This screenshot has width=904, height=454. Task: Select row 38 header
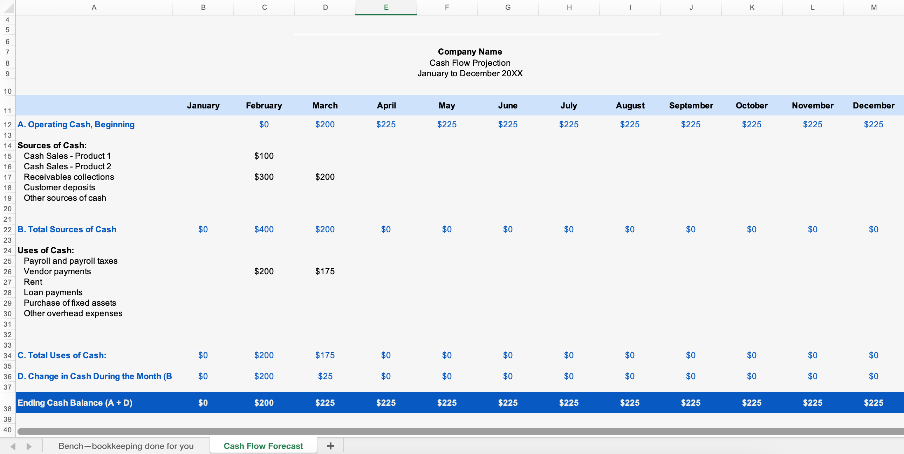pyautogui.click(x=8, y=409)
